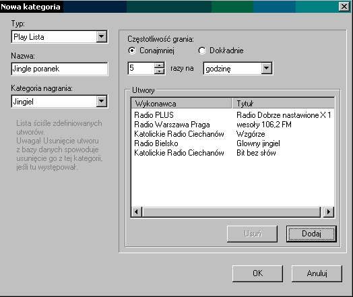Sort list by Wykonawca column header
This screenshot has height=297, width=353.
[181, 104]
